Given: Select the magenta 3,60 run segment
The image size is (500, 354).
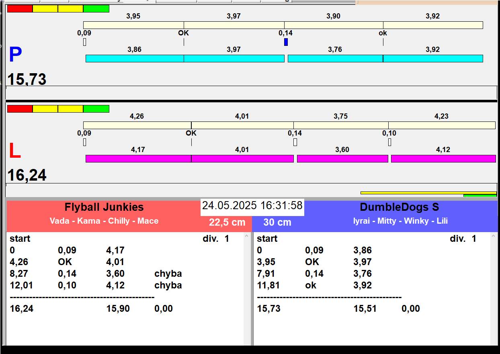Looking at the screenshot, I should [342, 159].
